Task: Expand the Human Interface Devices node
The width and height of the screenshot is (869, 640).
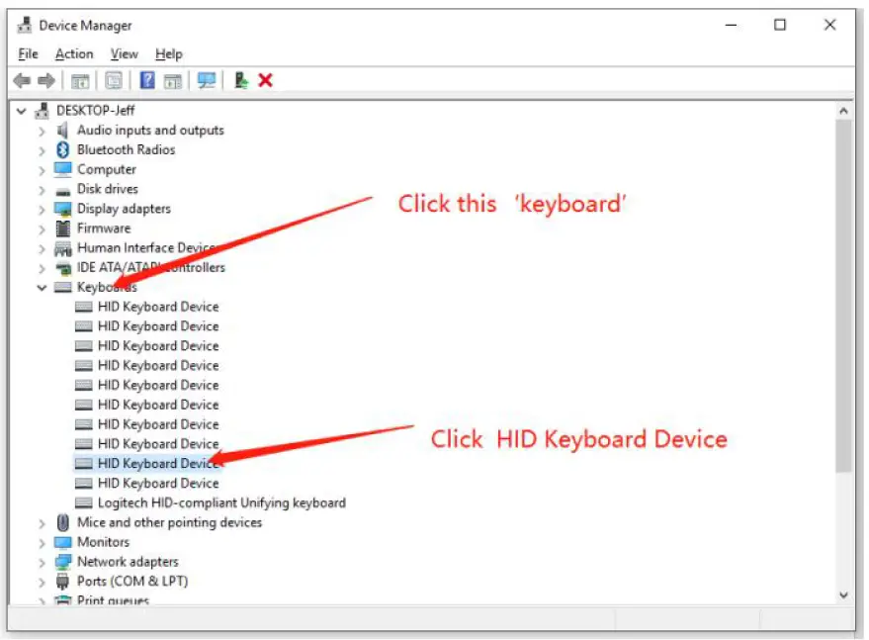Action: [42, 249]
